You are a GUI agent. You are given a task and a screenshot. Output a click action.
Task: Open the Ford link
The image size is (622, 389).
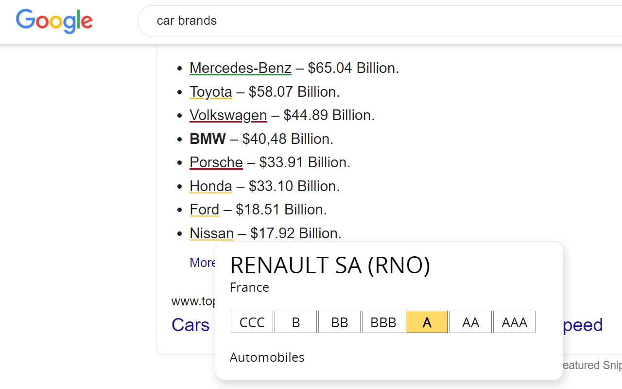pos(205,210)
